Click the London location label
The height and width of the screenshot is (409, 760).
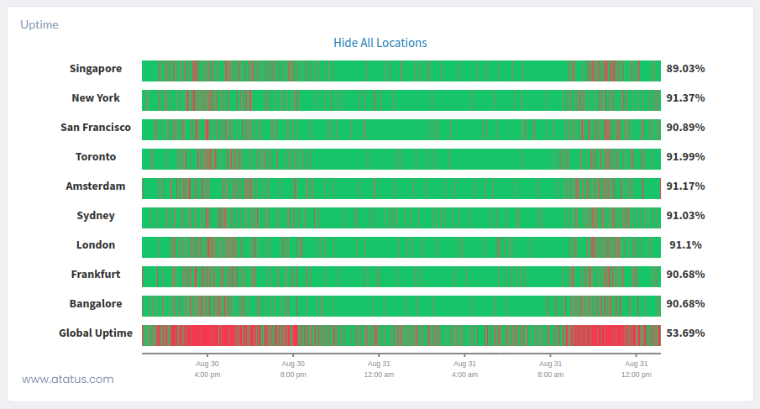click(96, 244)
